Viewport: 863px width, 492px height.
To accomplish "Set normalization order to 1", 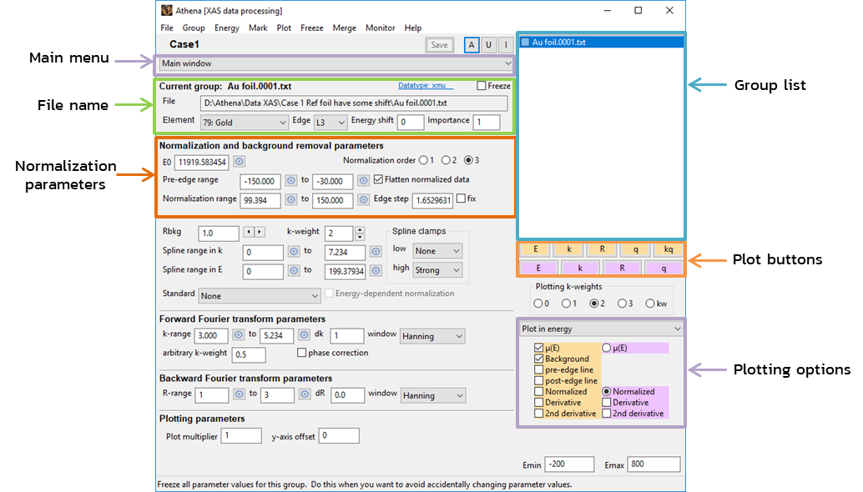I will click(x=423, y=160).
